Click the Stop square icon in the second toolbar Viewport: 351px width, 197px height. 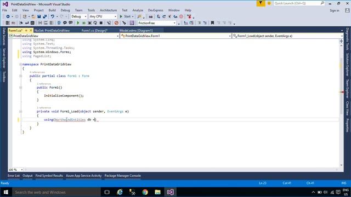[101, 23]
